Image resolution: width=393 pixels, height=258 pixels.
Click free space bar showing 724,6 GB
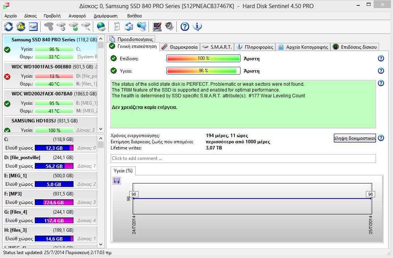click(x=54, y=202)
